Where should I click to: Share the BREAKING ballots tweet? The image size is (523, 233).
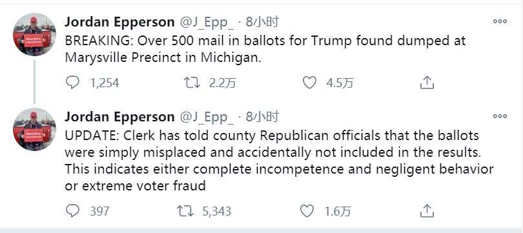pos(427,82)
